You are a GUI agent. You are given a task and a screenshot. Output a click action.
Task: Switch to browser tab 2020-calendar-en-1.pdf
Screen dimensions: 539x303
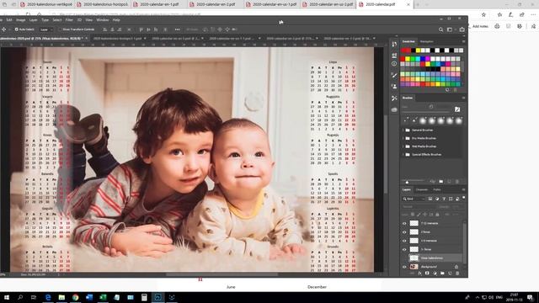159,4
